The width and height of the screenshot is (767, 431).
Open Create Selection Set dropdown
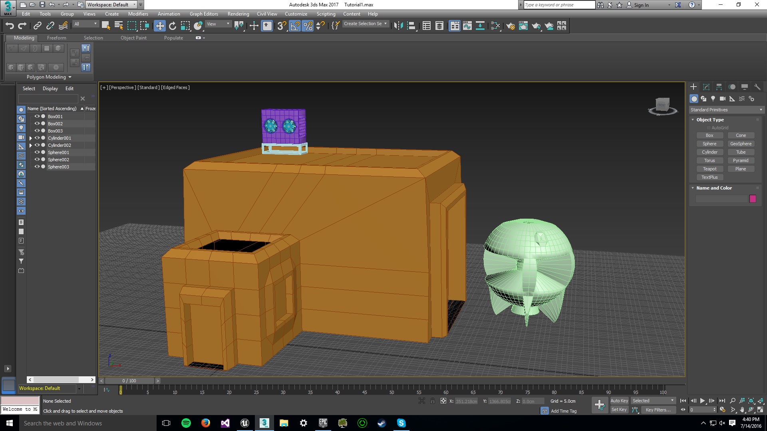pos(365,24)
